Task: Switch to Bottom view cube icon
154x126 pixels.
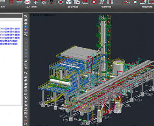Action: pos(26,80)
